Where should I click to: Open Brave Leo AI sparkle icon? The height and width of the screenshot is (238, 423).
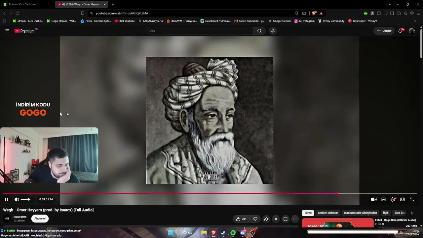pyautogui.click(x=405, y=13)
